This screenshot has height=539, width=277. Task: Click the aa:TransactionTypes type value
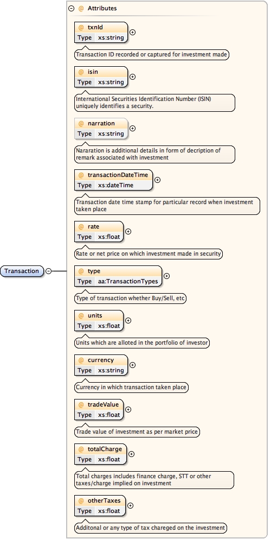pos(128,281)
